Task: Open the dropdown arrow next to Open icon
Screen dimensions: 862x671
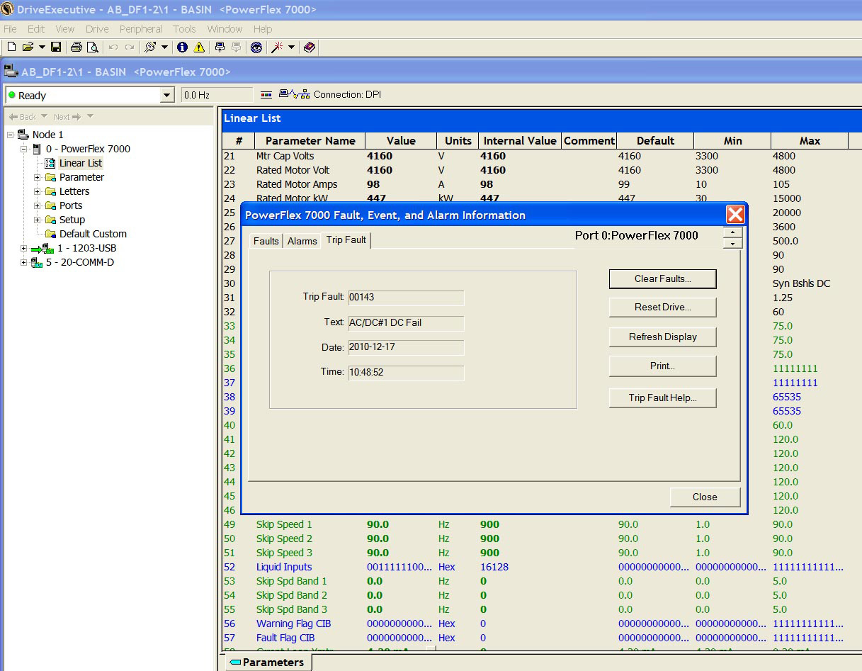Action: [42, 47]
